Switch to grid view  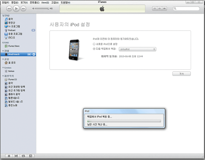[159, 9]
